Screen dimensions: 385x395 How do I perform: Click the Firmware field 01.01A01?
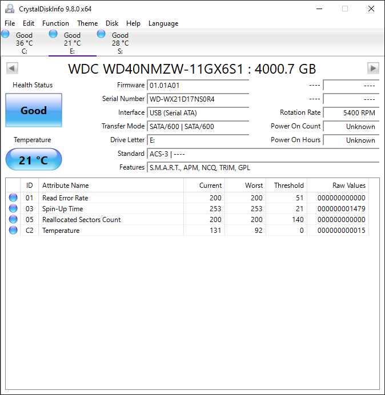click(198, 86)
